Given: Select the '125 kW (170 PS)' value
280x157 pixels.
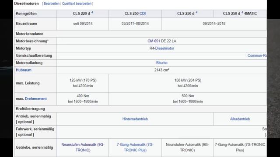Looking at the screenshot, I should (x=83, y=80).
